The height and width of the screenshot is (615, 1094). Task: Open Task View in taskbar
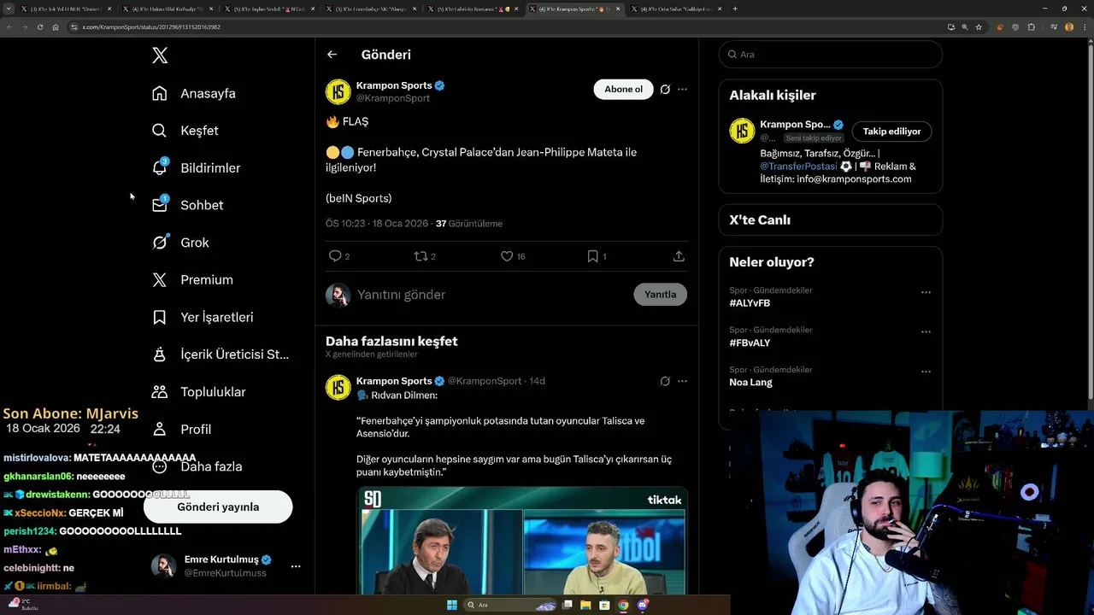[568, 605]
